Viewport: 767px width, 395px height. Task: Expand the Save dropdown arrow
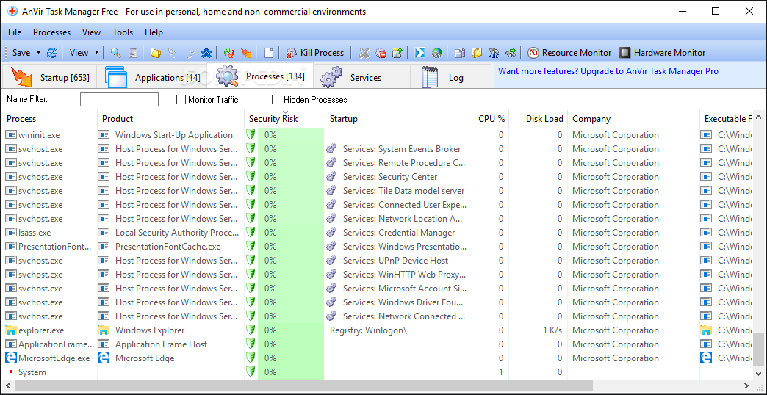coord(39,53)
